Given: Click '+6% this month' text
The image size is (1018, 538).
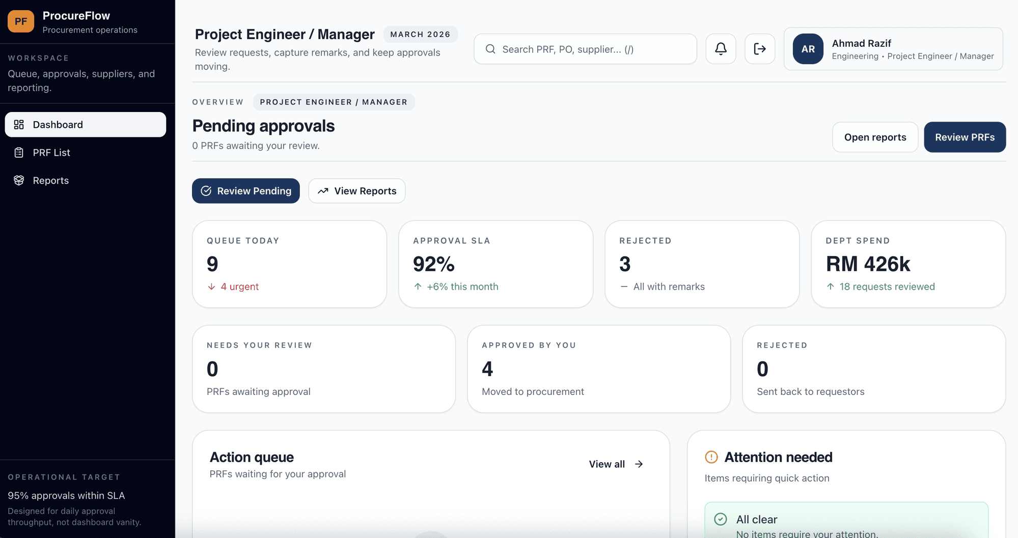Looking at the screenshot, I should (x=462, y=287).
